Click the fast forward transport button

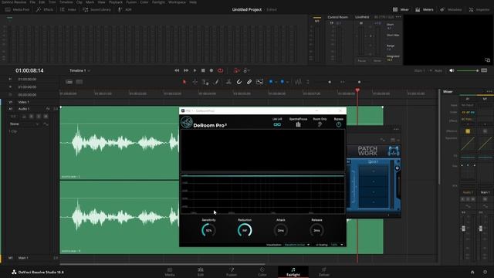186,70
